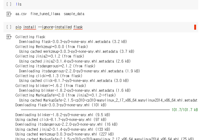Run the pip install flask cell

click(9, 27)
